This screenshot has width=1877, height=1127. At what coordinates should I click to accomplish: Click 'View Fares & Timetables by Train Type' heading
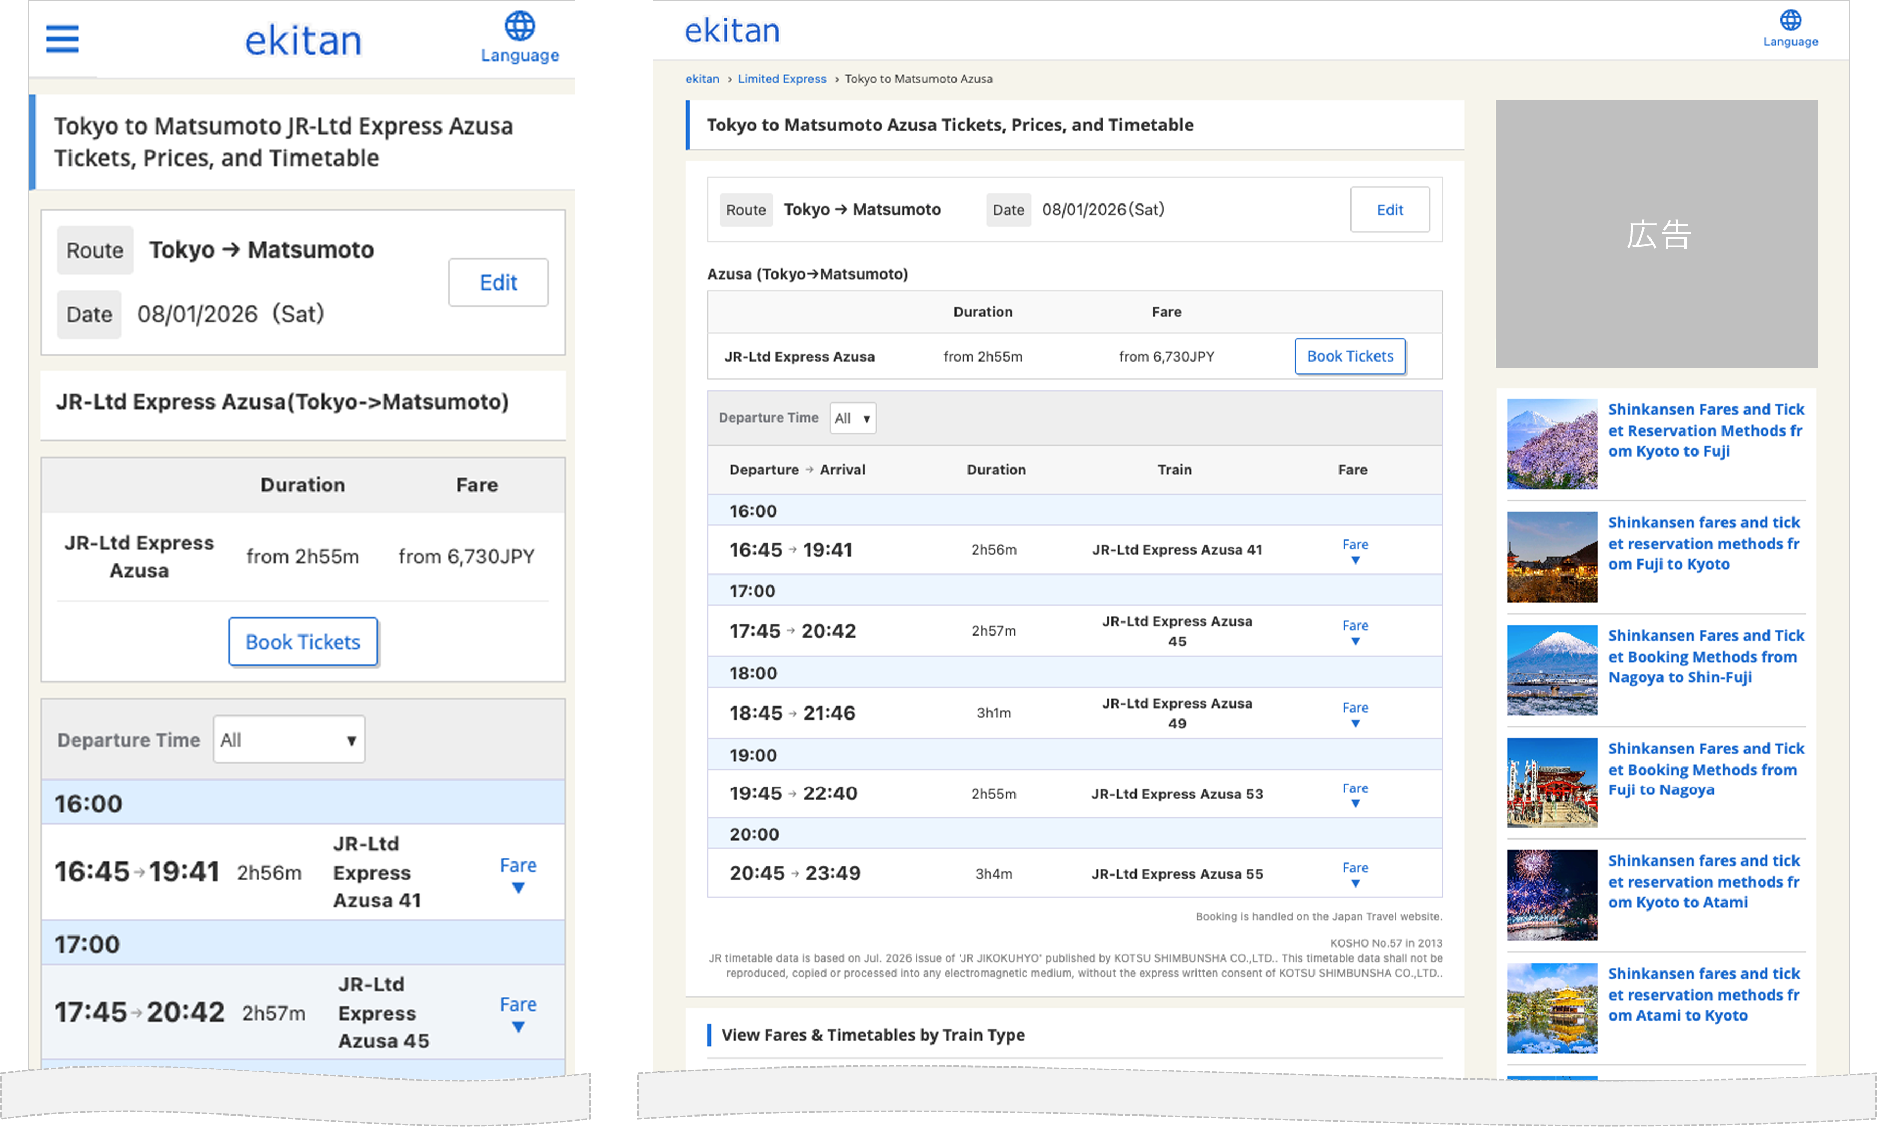(872, 1035)
